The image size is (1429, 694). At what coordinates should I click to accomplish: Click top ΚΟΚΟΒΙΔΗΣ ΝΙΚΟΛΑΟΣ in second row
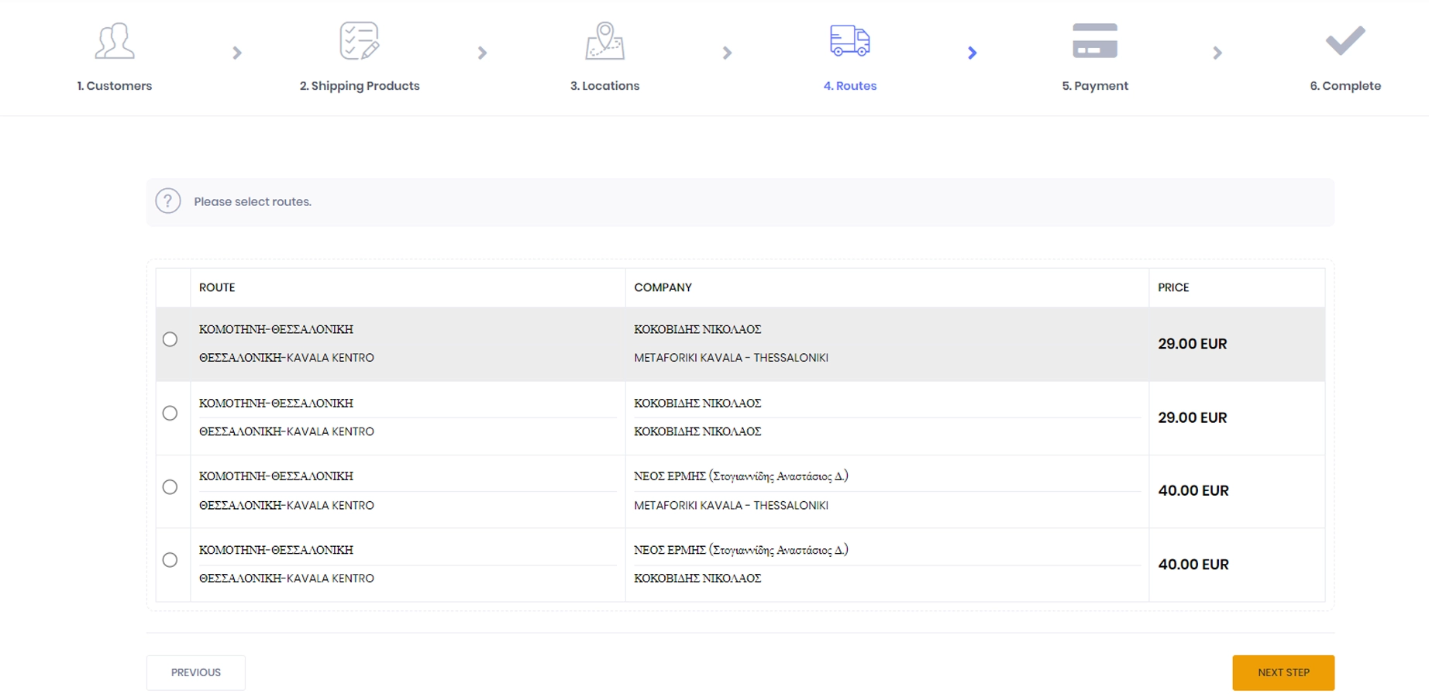(x=697, y=403)
